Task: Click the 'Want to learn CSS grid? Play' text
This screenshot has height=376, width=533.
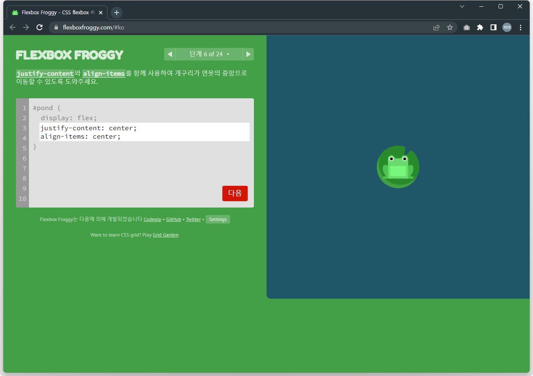Action: click(121, 235)
